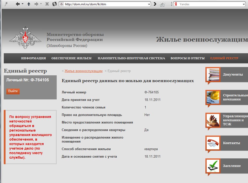Image resolution: width=248 pixels, height=183 pixels.
Task: Open Контакты via the telephone icon
Action: click(x=213, y=143)
